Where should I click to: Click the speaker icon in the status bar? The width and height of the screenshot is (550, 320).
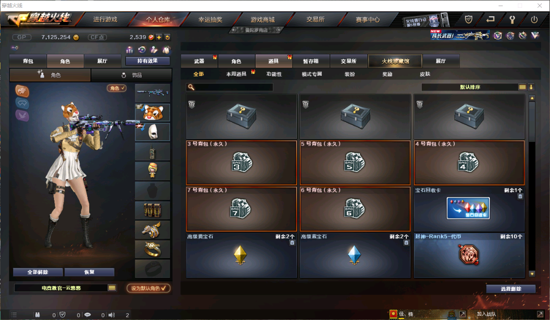(112, 315)
